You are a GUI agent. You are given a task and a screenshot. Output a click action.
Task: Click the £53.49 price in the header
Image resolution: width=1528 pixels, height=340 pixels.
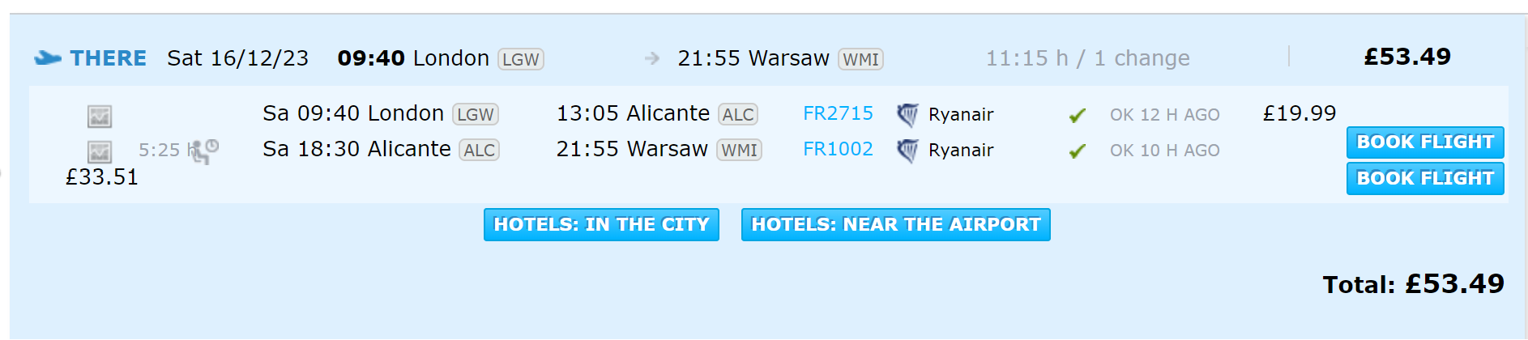point(1407,57)
